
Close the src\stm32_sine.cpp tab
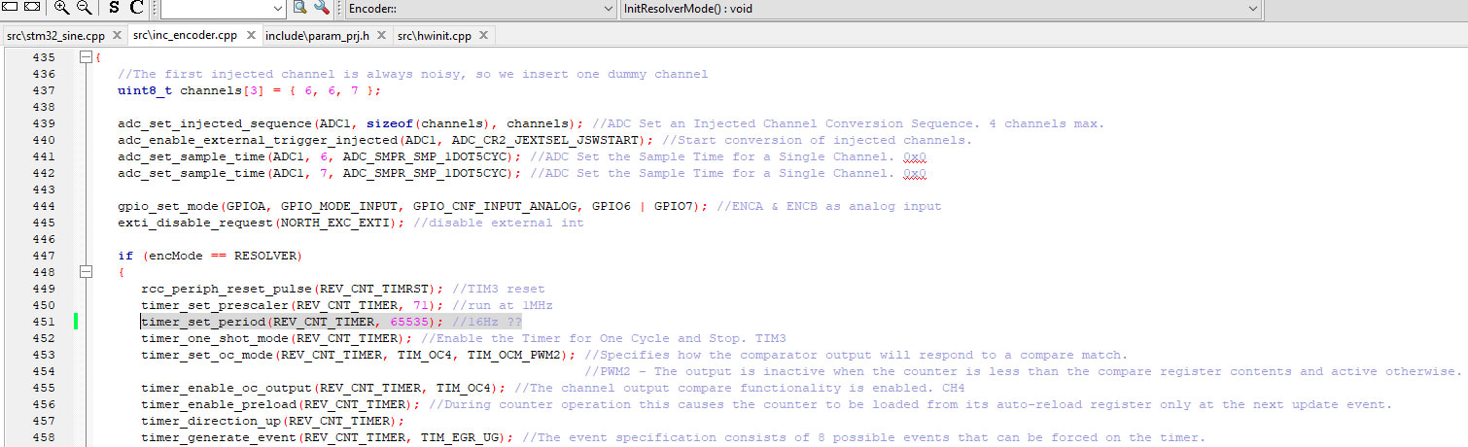click(117, 35)
